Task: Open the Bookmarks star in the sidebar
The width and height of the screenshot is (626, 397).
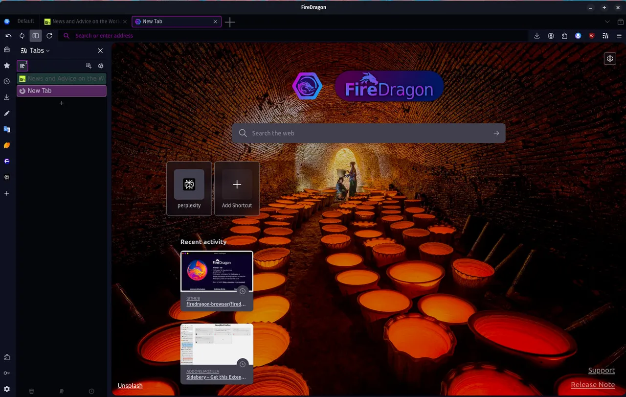Action: tap(7, 66)
